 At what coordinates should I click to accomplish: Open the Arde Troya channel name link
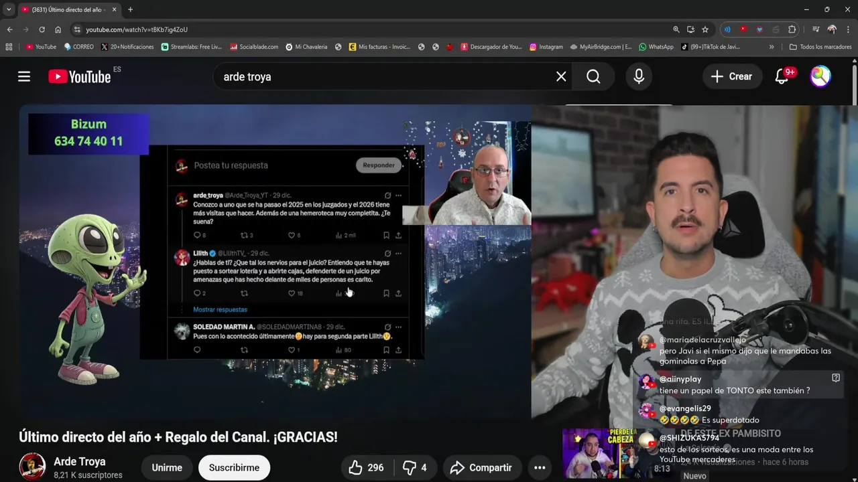click(x=79, y=461)
